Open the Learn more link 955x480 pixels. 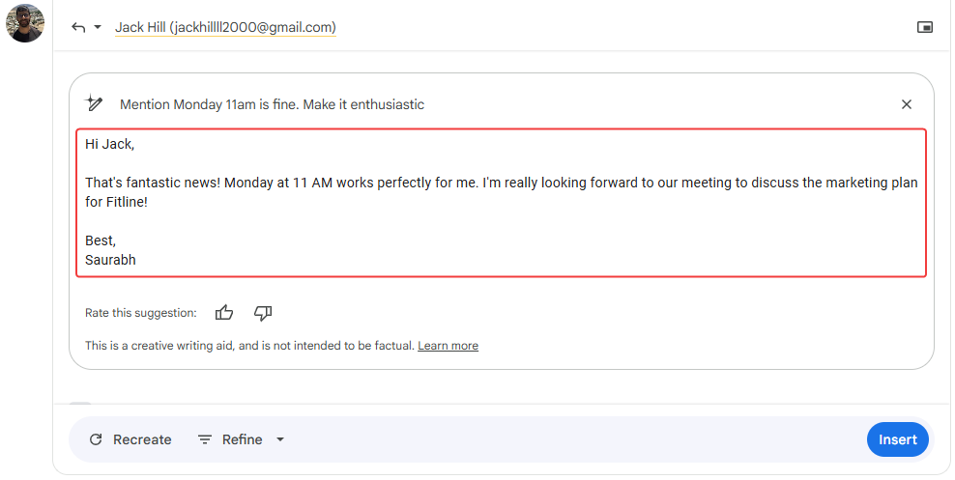coord(448,346)
